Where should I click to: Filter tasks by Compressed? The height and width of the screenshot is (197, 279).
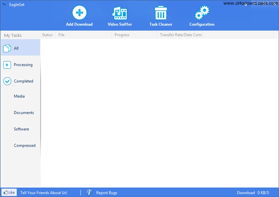tap(25, 145)
